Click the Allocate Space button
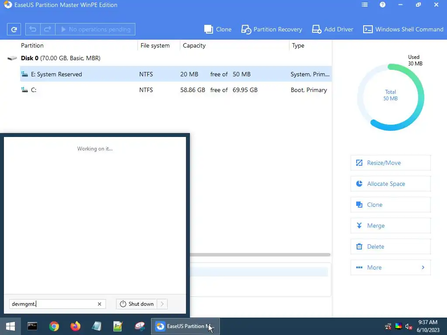 (391, 184)
